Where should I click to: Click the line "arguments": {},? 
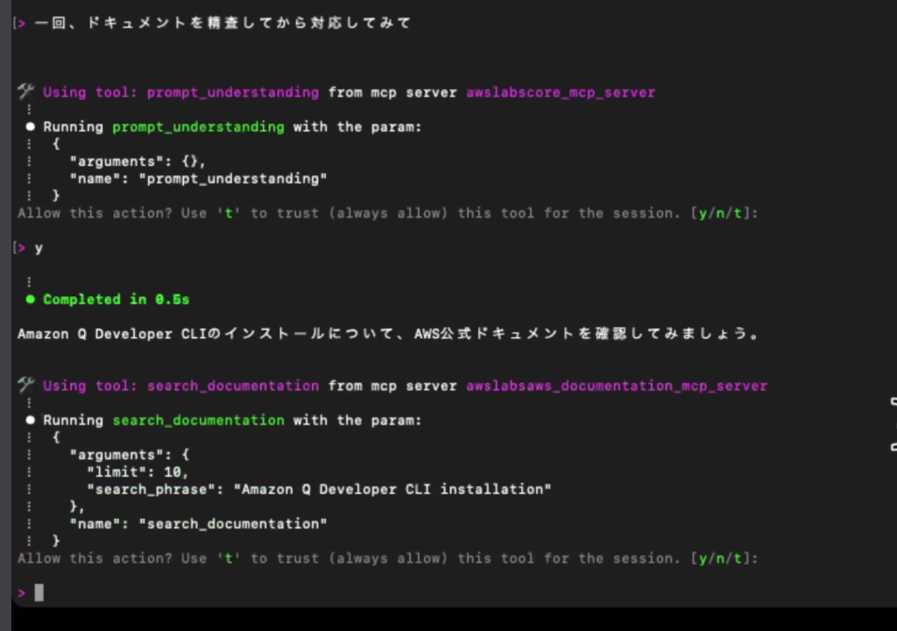point(138,161)
